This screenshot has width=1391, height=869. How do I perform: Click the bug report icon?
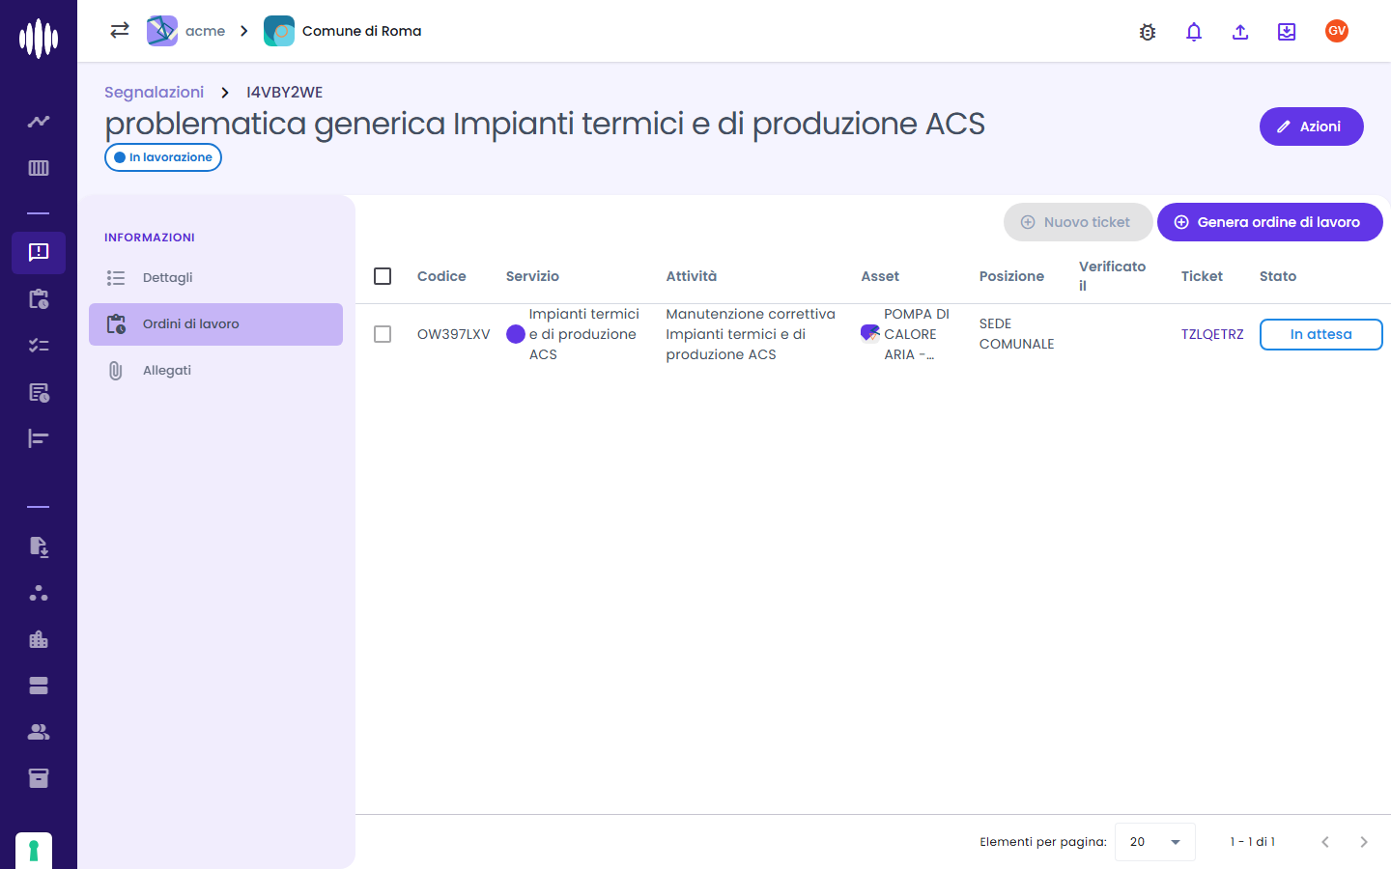tap(1148, 32)
